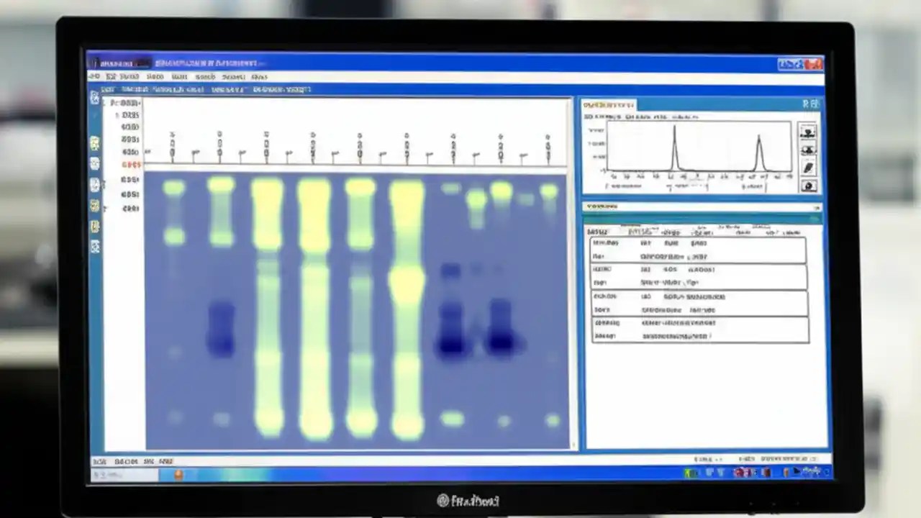This screenshot has height=518, width=921.
Task: Switch to the yellow densitometry tab on the plot panel
Action: coord(608,104)
